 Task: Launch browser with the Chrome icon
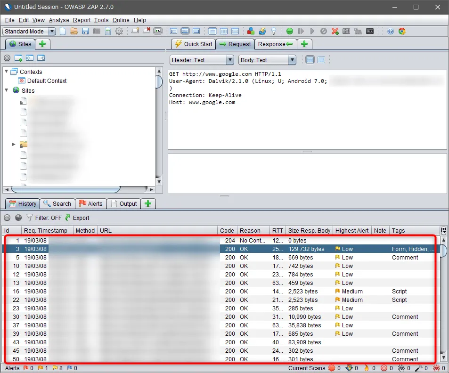402,32
